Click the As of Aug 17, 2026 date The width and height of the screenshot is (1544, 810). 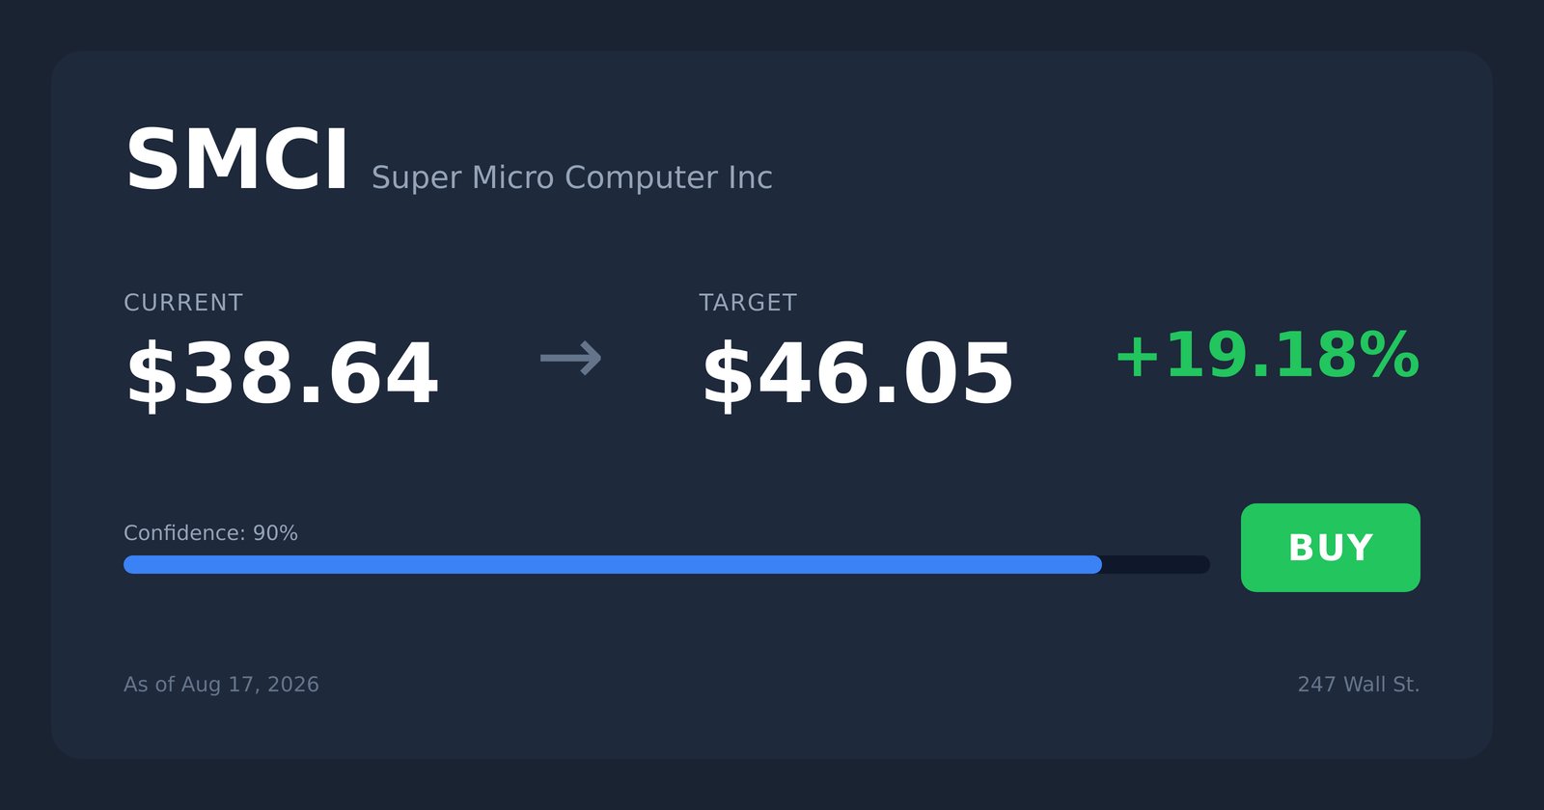point(221,685)
